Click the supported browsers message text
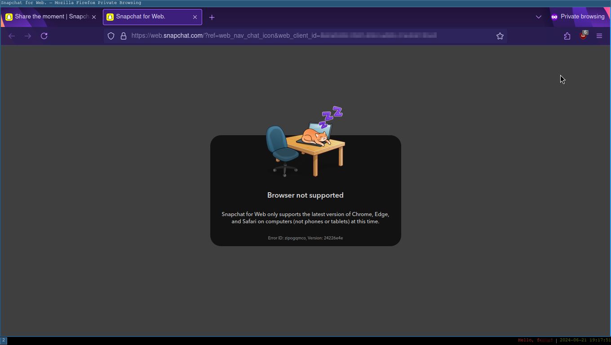Image resolution: width=611 pixels, height=345 pixels. point(305,218)
